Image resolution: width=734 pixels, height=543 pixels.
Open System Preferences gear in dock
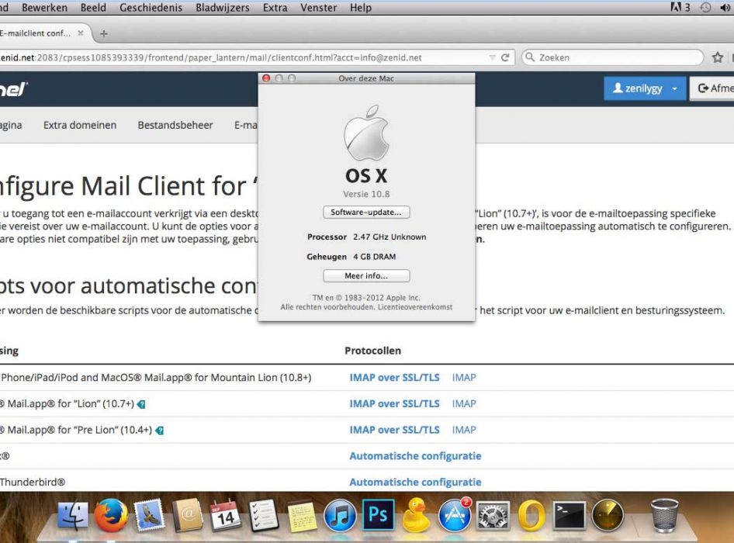(493, 516)
